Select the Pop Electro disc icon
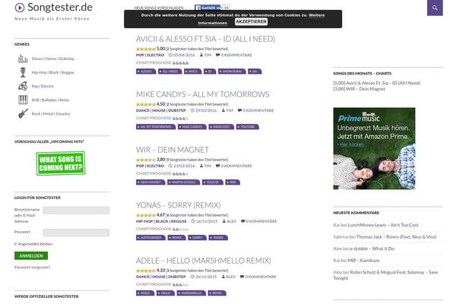456x304 pixels. pyautogui.click(x=23, y=86)
